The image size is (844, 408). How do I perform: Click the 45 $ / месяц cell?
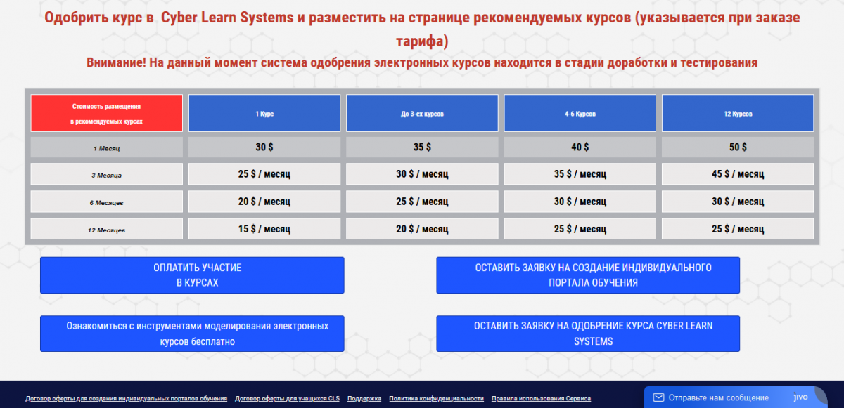(x=738, y=175)
